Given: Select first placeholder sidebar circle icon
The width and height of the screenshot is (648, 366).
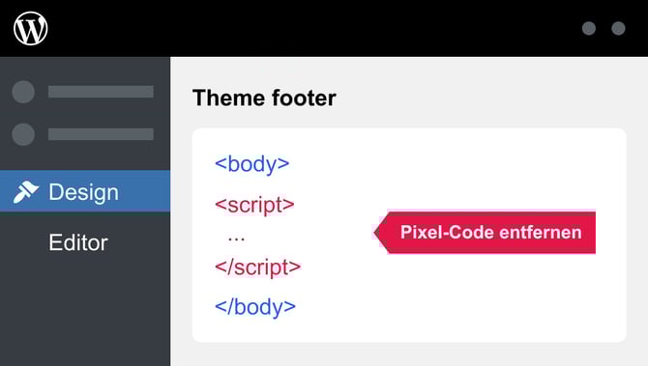Looking at the screenshot, I should 23,92.
